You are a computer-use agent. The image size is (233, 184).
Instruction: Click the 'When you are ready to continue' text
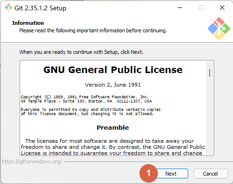tap(81, 52)
